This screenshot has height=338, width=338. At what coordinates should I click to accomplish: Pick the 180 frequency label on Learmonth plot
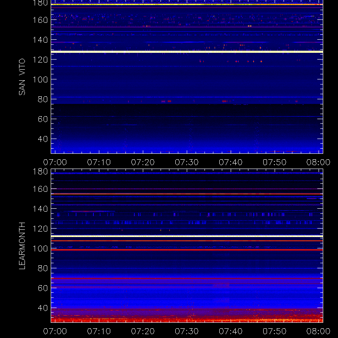[40, 172]
